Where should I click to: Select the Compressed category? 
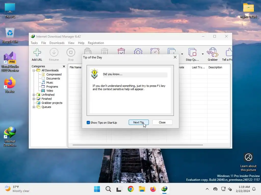point(54,74)
